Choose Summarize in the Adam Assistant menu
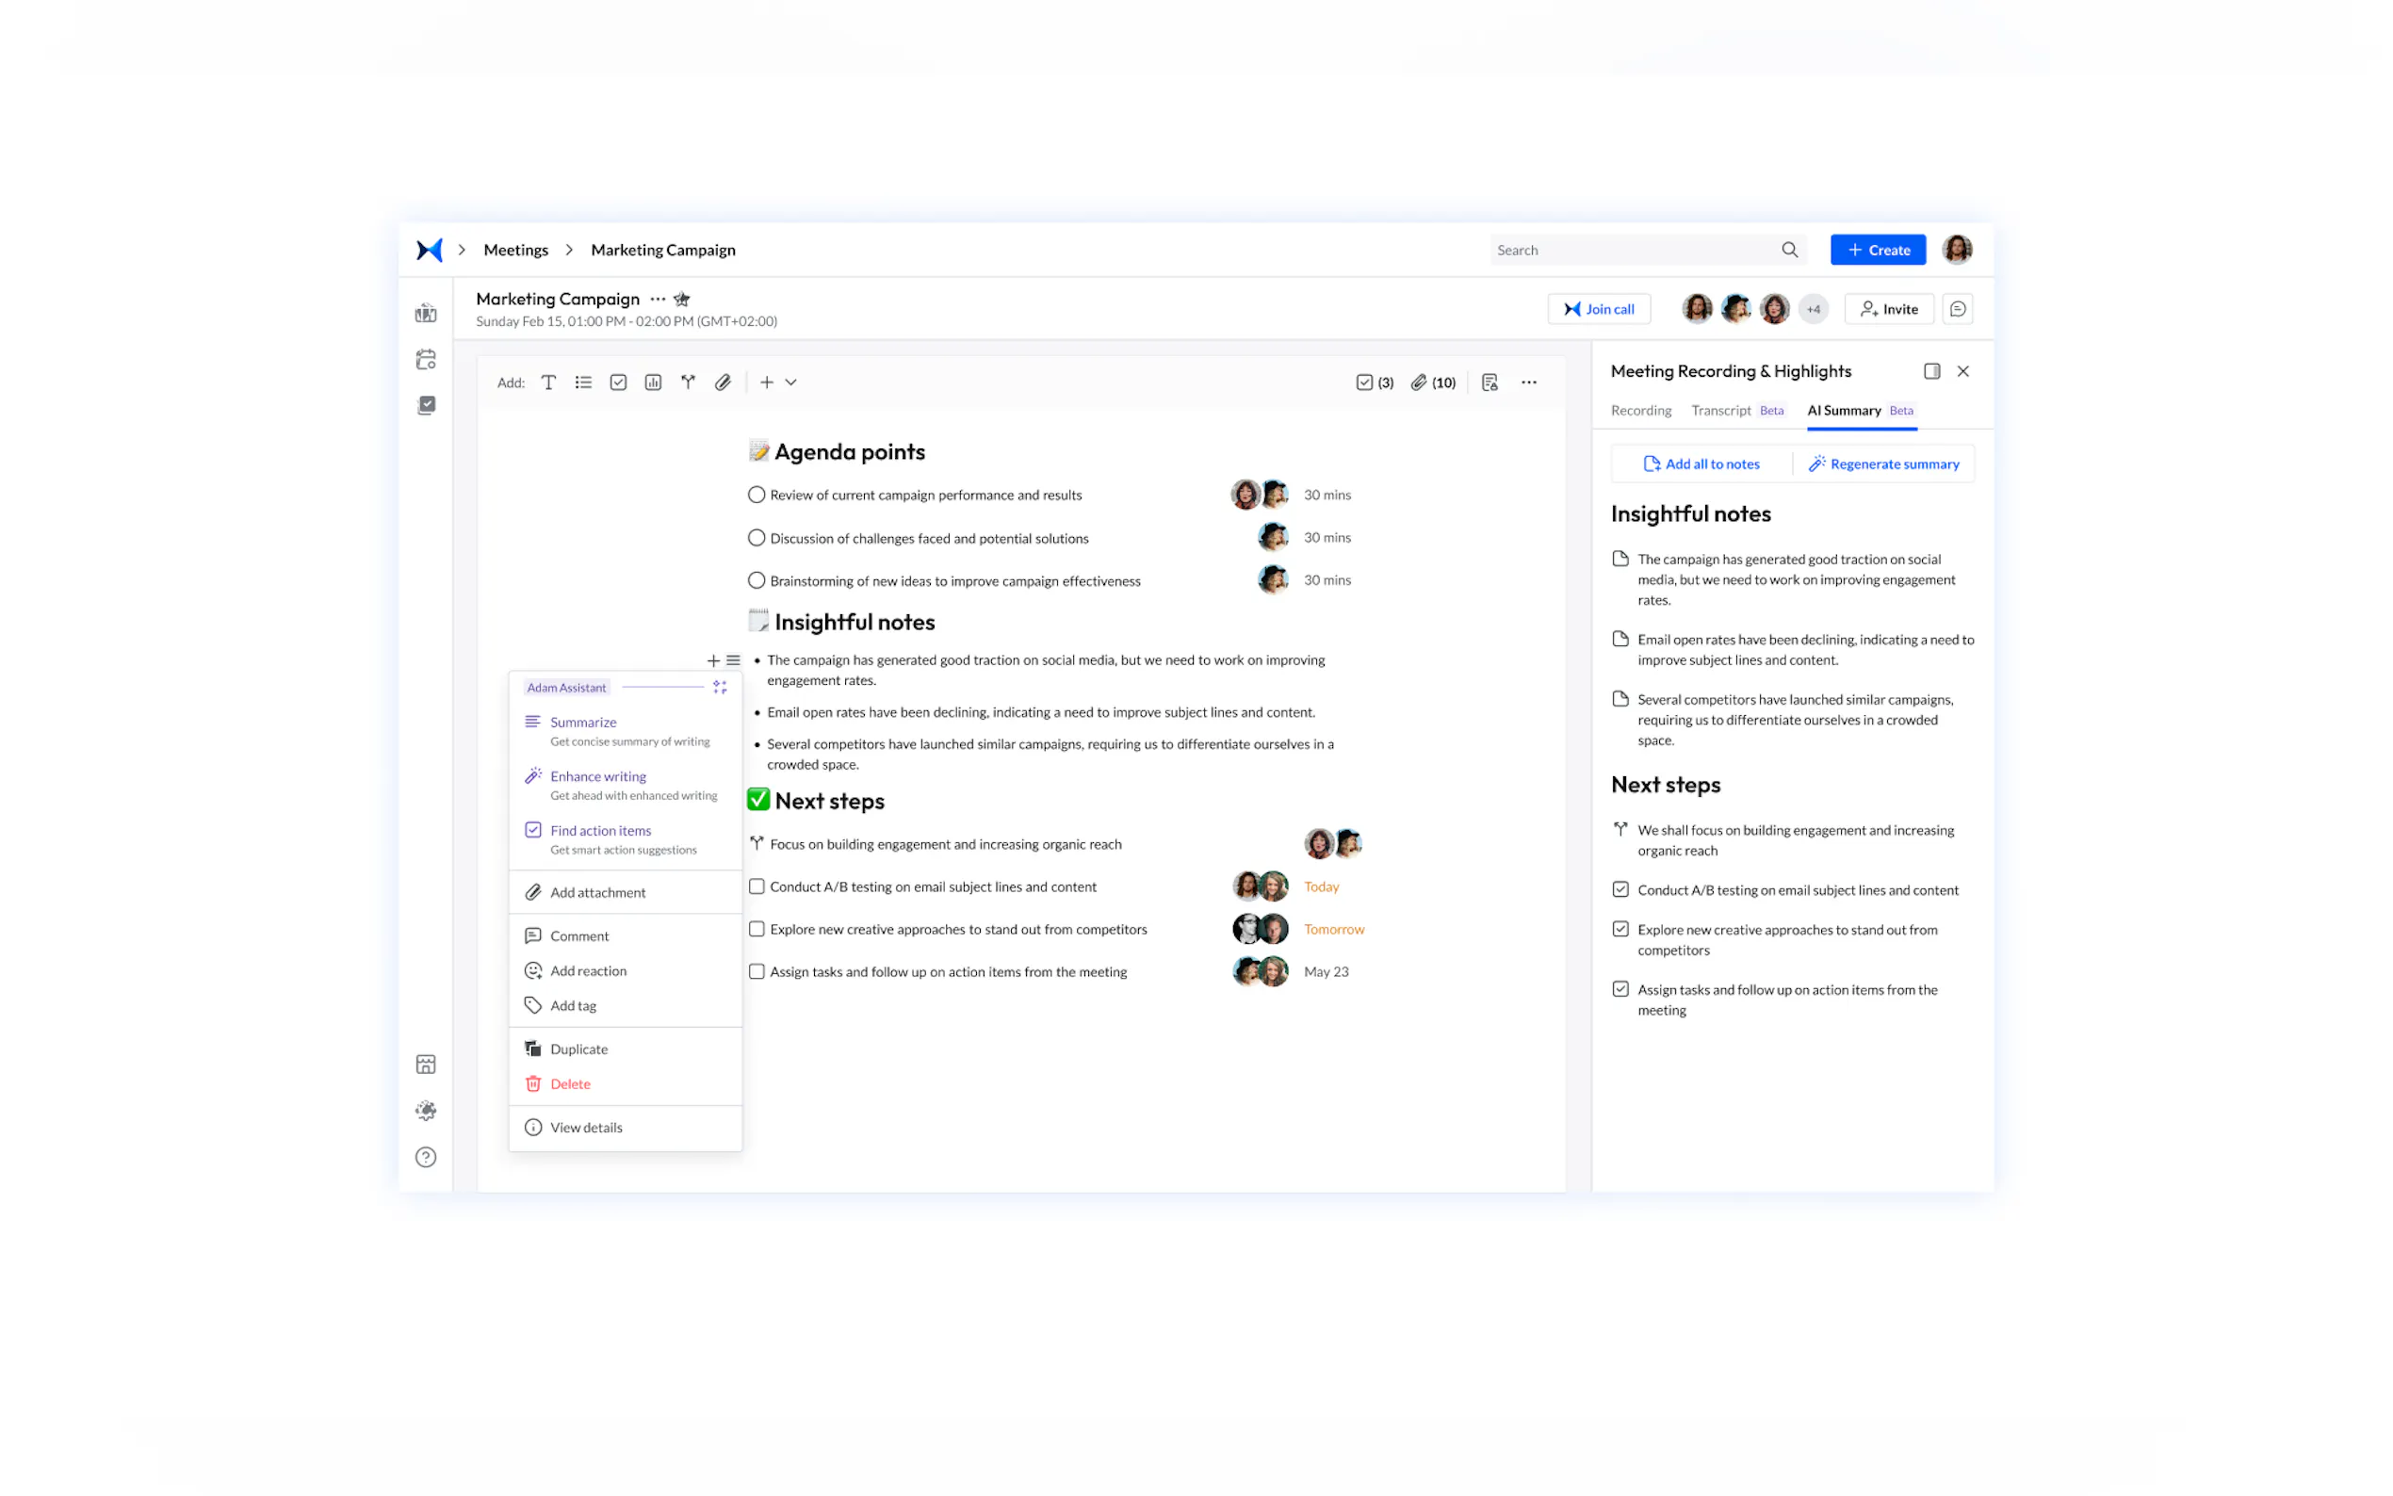 pos(582,723)
